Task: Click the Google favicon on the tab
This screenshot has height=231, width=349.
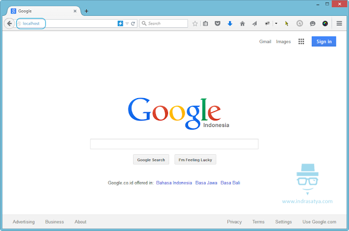Action: tap(13, 11)
